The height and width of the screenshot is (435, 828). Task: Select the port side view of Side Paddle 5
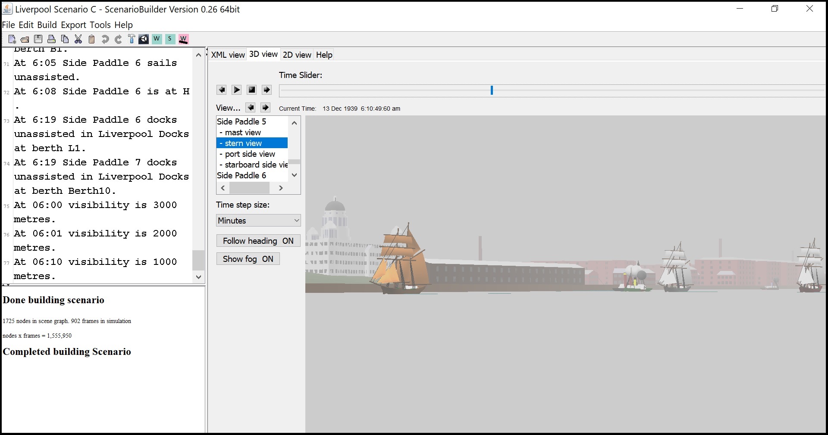[x=247, y=154]
